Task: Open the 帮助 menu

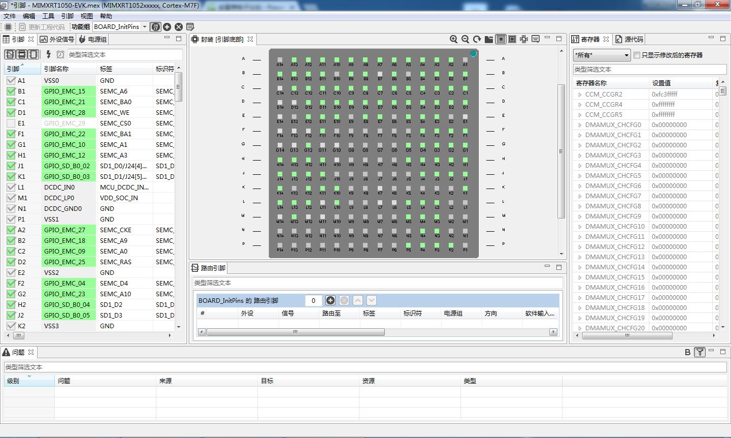Action: pyautogui.click(x=106, y=16)
